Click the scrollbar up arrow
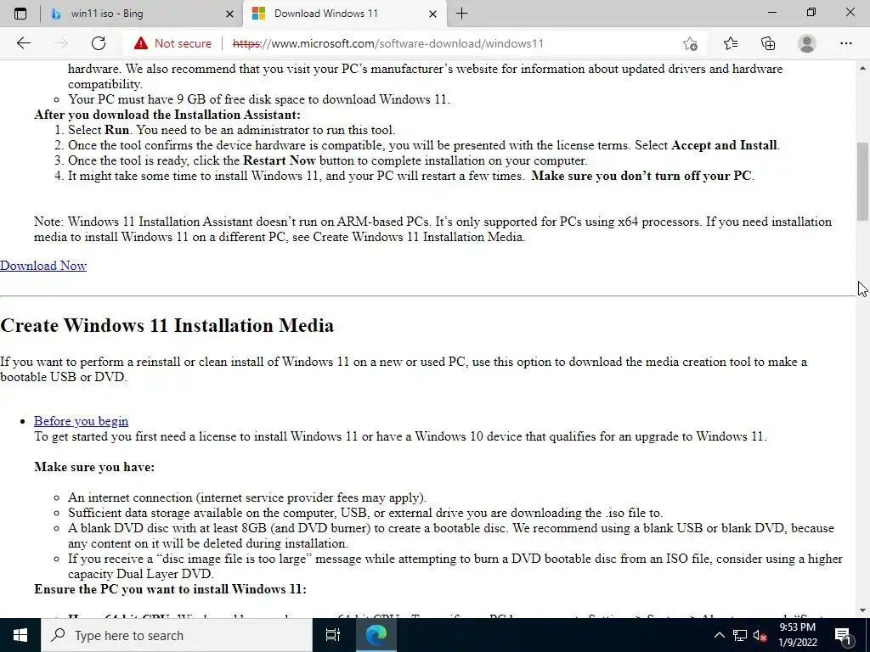The image size is (870, 652). click(862, 68)
